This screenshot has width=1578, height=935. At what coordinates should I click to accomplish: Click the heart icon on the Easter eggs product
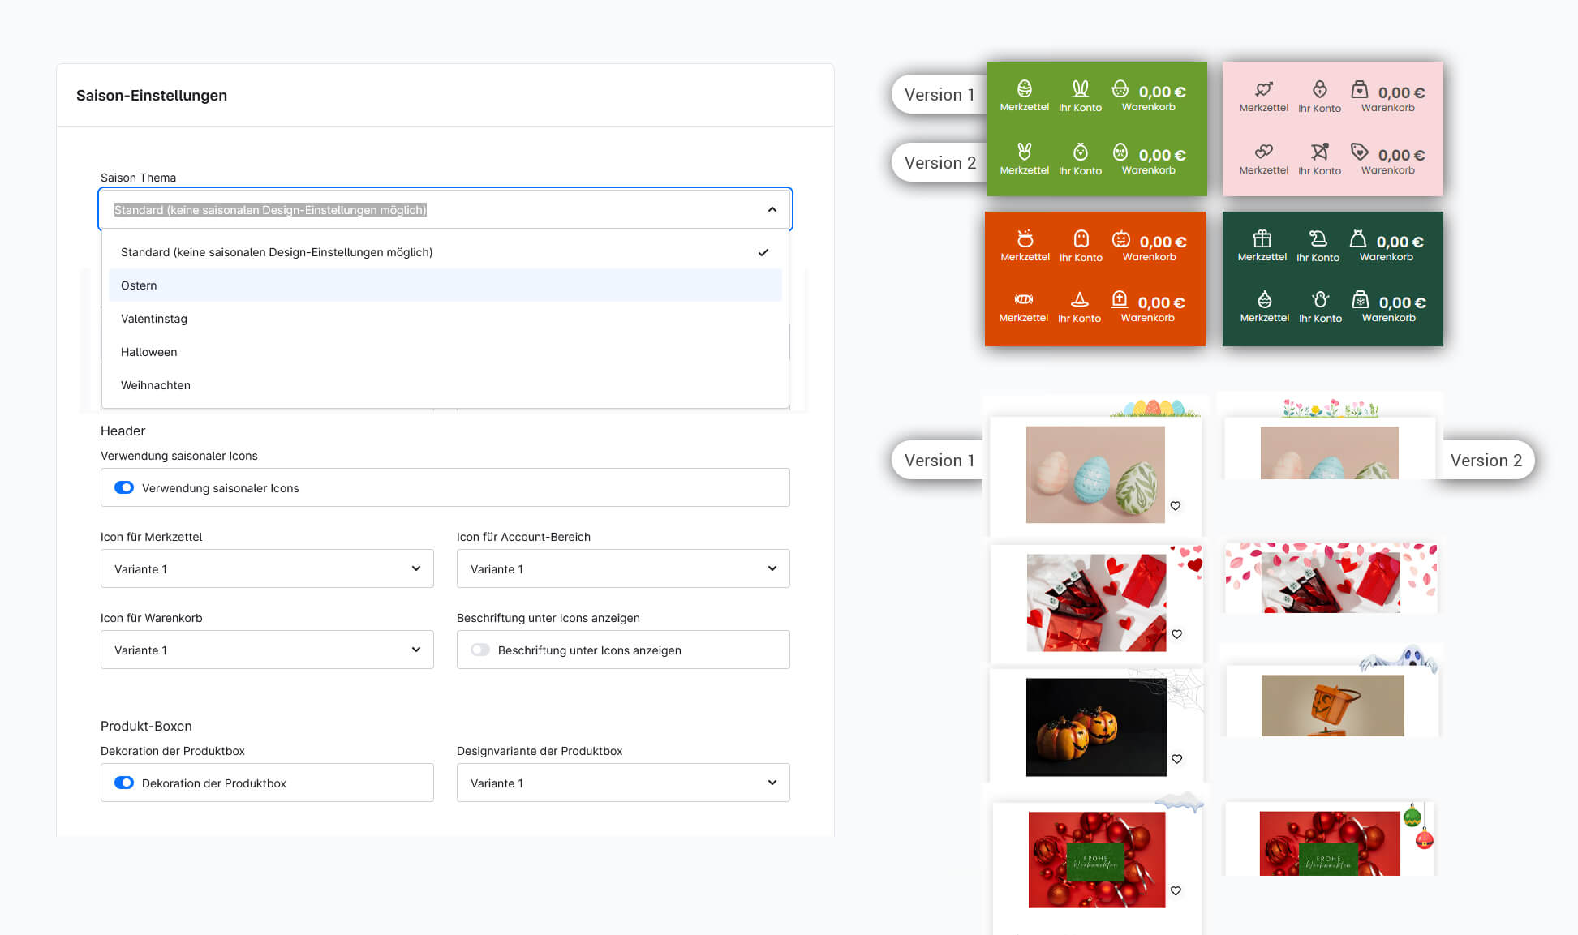coord(1176,506)
